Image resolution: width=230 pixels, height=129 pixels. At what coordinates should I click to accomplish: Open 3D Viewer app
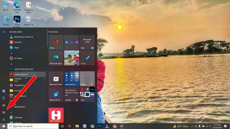click(x=27, y=58)
